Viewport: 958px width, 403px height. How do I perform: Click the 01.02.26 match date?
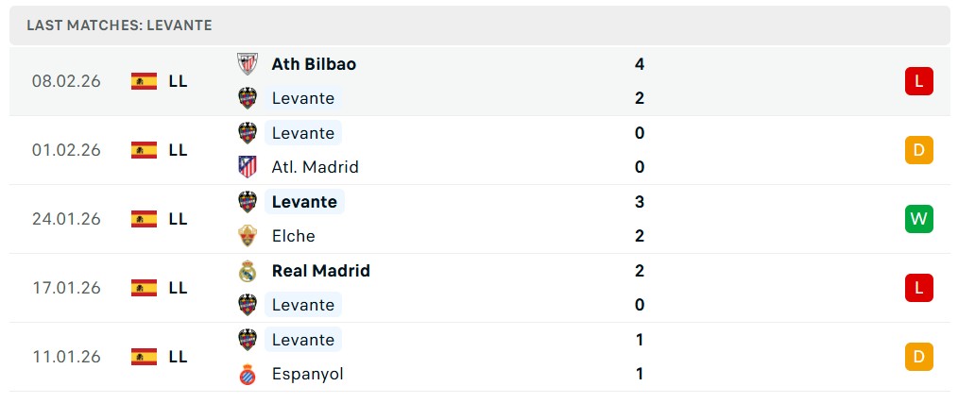click(x=66, y=150)
